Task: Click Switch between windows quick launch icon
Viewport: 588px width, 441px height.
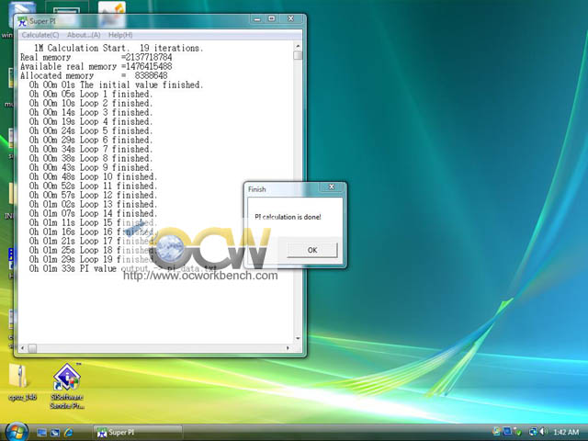Action: [x=55, y=433]
